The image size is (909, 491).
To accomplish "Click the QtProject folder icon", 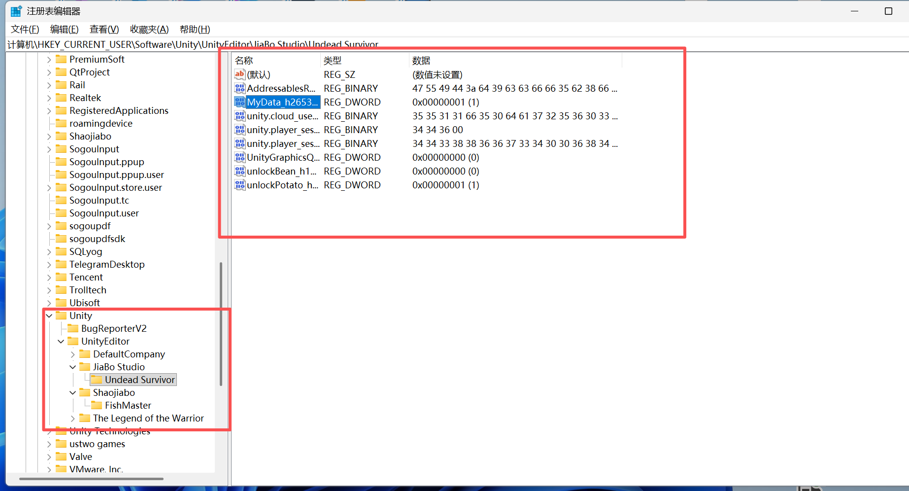I will coord(61,72).
